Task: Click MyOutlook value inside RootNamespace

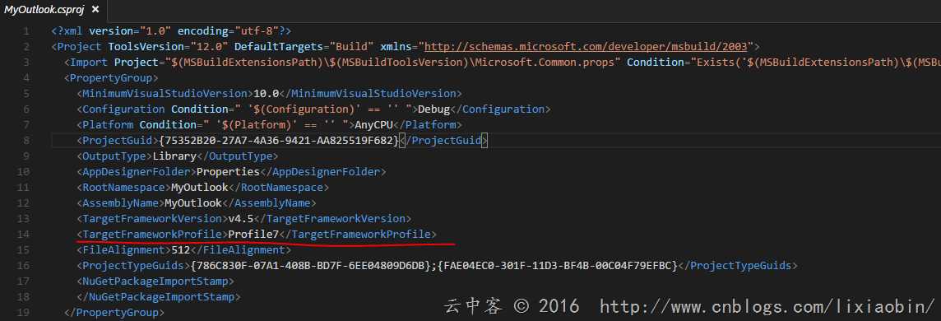Action: pyautogui.click(x=200, y=187)
